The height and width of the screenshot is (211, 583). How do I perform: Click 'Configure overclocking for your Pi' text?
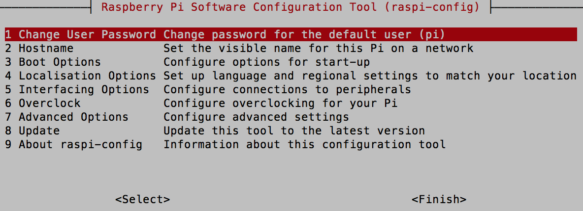[280, 103]
